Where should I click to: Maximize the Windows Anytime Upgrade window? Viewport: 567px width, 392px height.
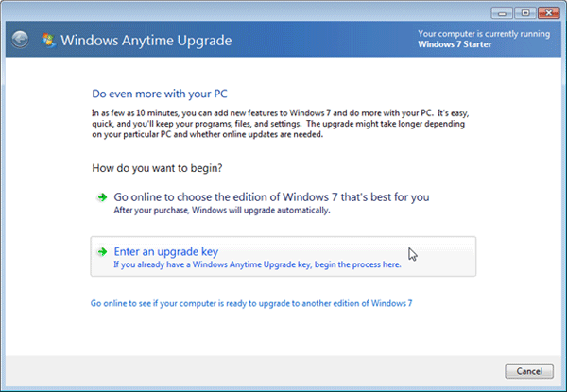click(x=525, y=13)
